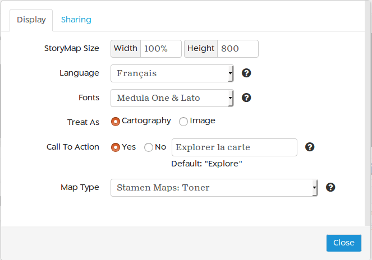Choose Image under Treat As

pos(183,122)
